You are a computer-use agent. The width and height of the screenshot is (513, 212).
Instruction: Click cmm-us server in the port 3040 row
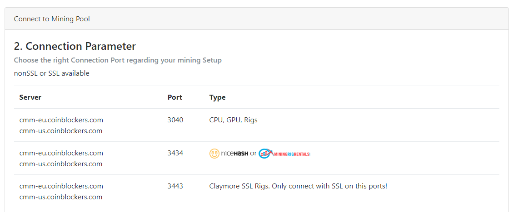pos(61,131)
